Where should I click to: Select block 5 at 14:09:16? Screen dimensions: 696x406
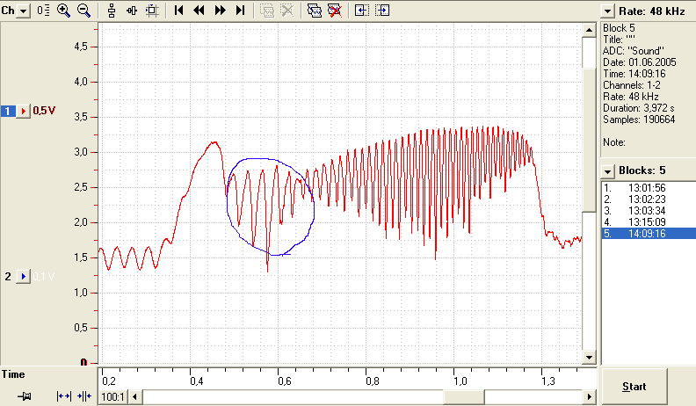[649, 234]
